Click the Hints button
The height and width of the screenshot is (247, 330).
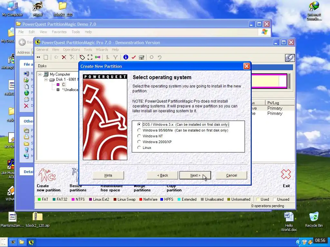point(108,175)
